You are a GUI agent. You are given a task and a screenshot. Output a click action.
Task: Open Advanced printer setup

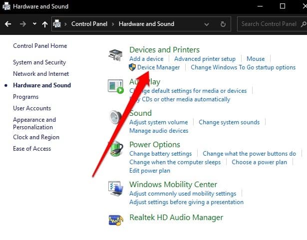pyautogui.click(x=205, y=59)
